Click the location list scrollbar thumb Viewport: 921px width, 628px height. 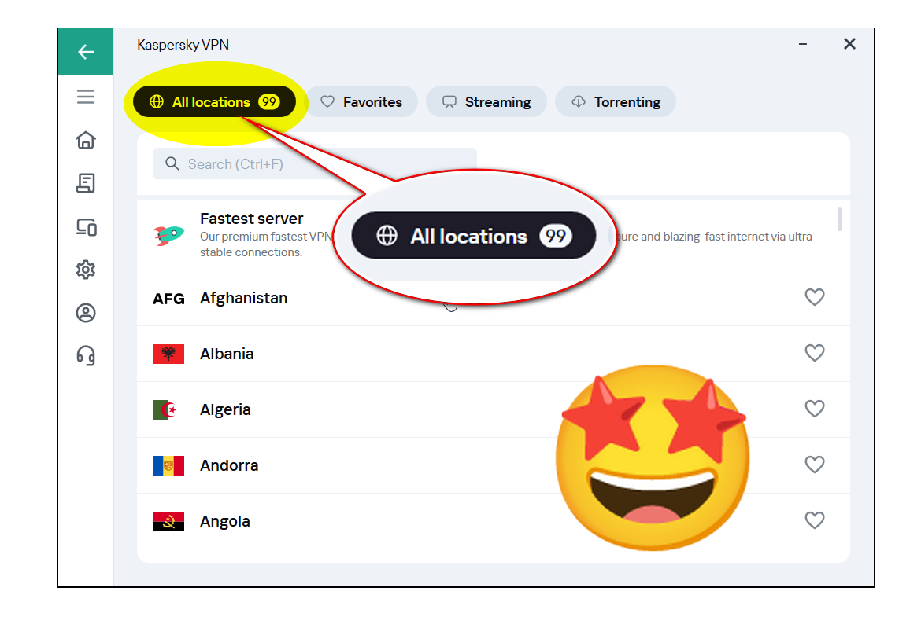coord(840,219)
